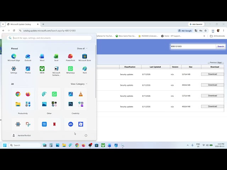Viewport: 227px width, 170px height.
Task: Open Home - HP Support bookmark
Action: (171, 36)
